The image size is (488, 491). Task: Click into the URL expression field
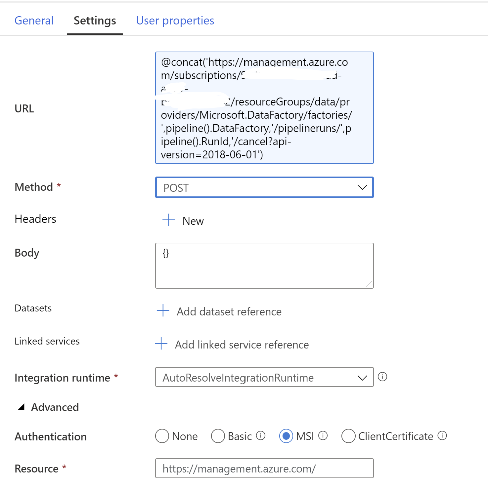coord(264,108)
